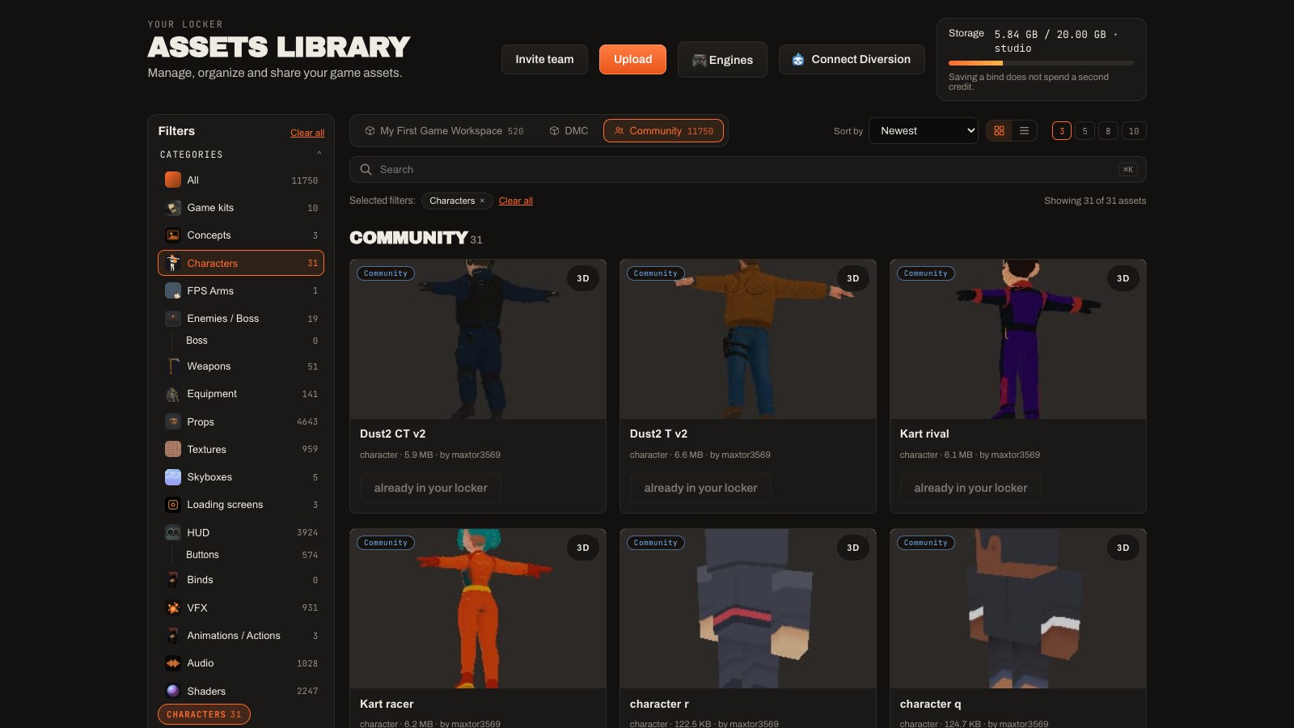Set 5 columns per row
Viewport: 1294px width, 728px height.
[1085, 131]
